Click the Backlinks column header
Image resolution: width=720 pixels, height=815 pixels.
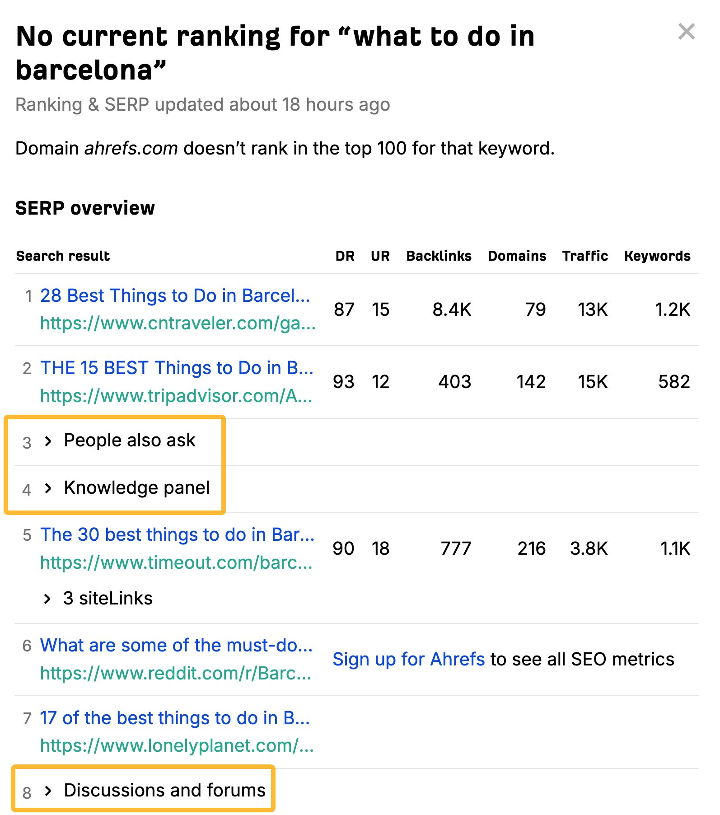coord(439,256)
